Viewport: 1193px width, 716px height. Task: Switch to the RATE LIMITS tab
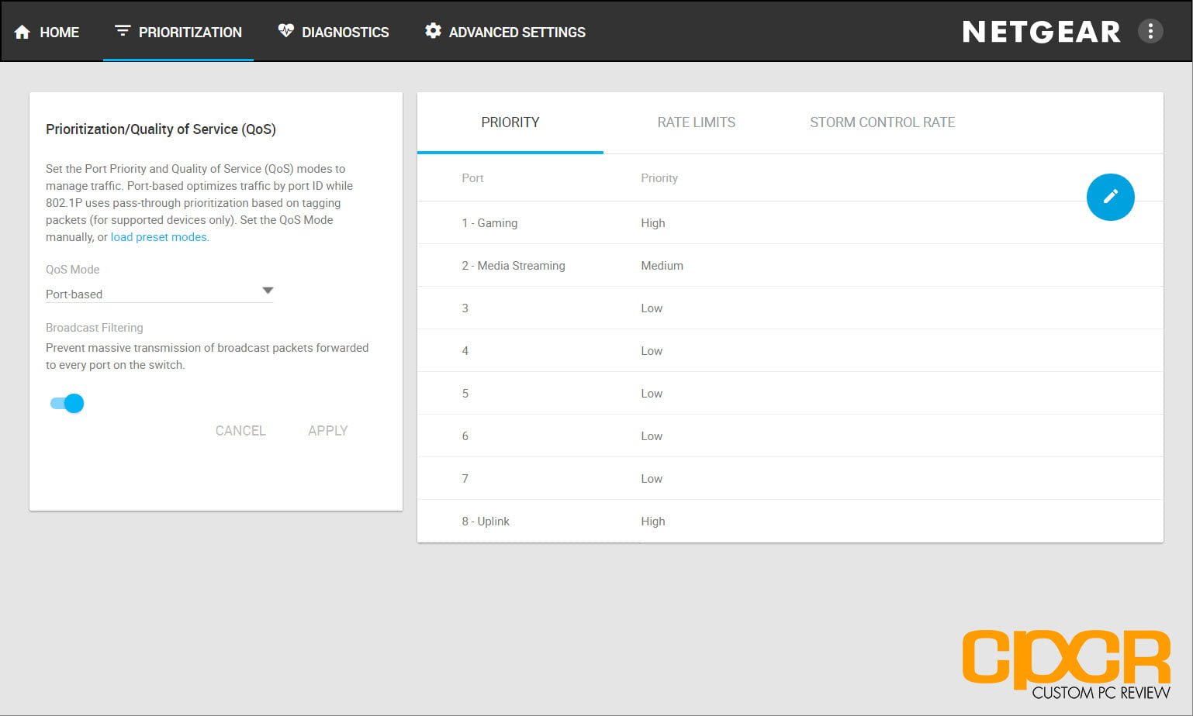(697, 122)
